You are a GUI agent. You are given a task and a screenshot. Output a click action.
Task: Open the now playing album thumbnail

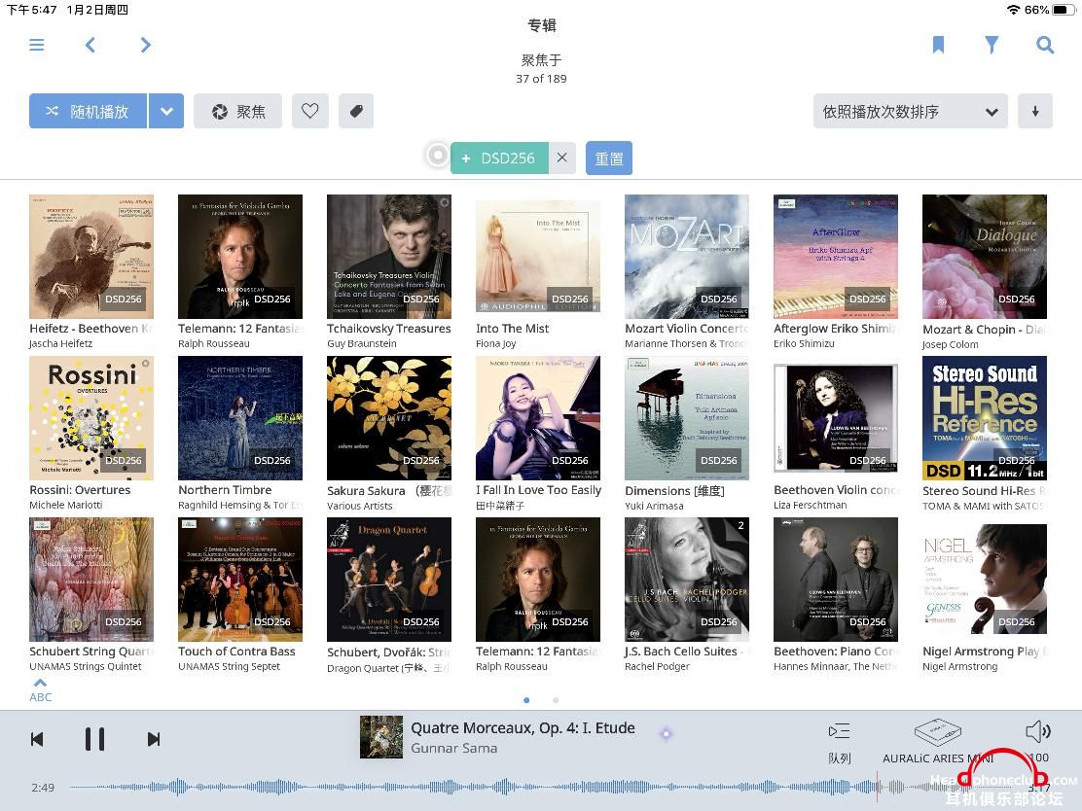[380, 736]
